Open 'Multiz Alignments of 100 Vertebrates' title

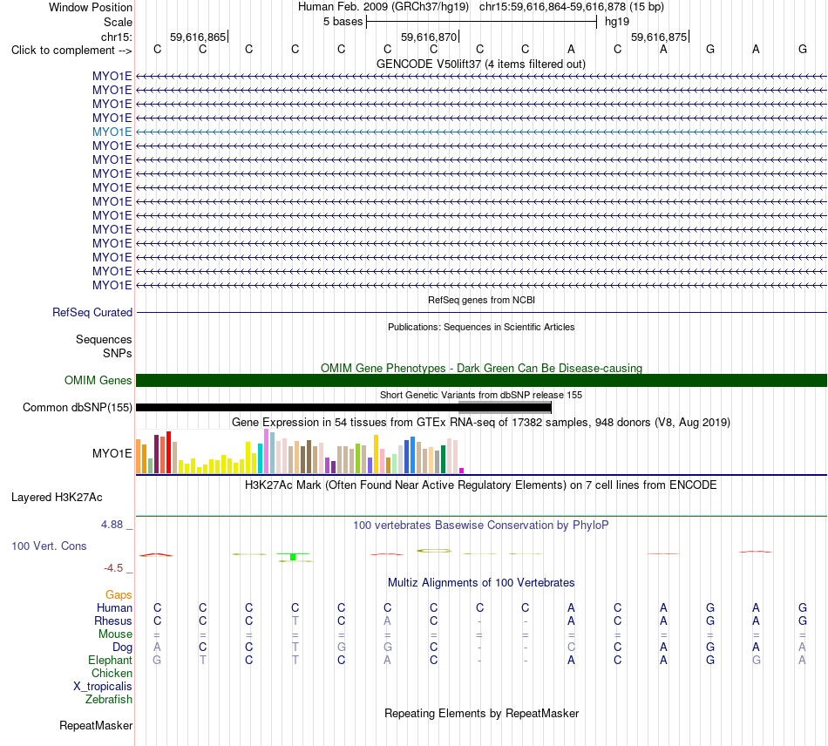[481, 583]
